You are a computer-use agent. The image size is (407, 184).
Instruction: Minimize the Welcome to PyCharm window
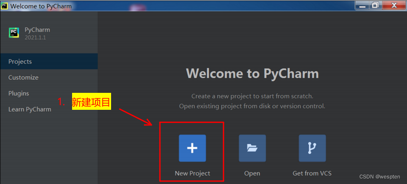[362, 5]
